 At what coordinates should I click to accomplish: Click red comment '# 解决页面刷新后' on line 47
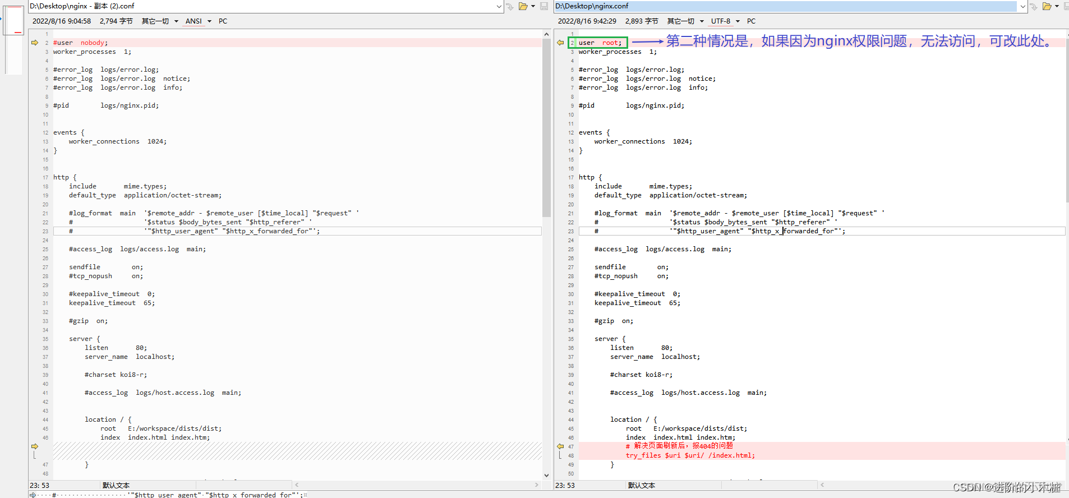click(679, 446)
